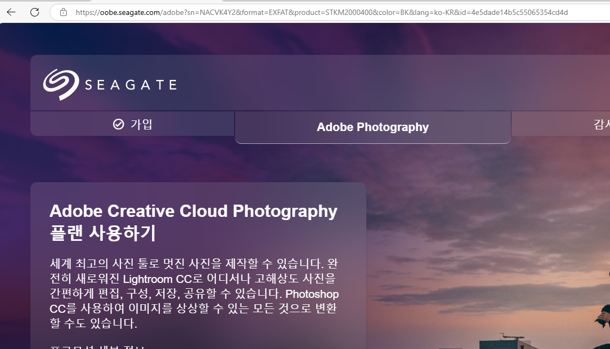Image resolution: width=610 pixels, height=349 pixels.
Task: Open the partially visible 감사 tab
Action: pyautogui.click(x=561, y=124)
